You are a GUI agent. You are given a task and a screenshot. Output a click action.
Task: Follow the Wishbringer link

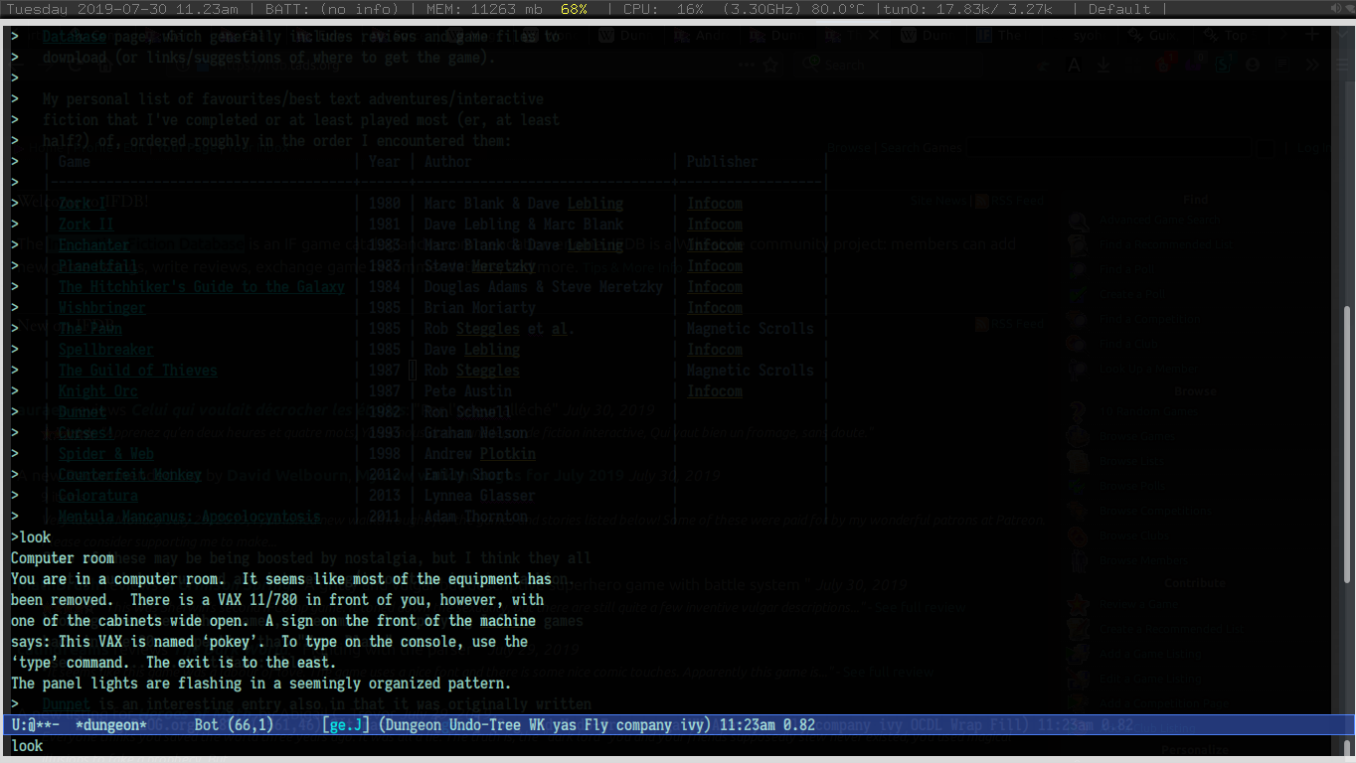pyautogui.click(x=102, y=307)
